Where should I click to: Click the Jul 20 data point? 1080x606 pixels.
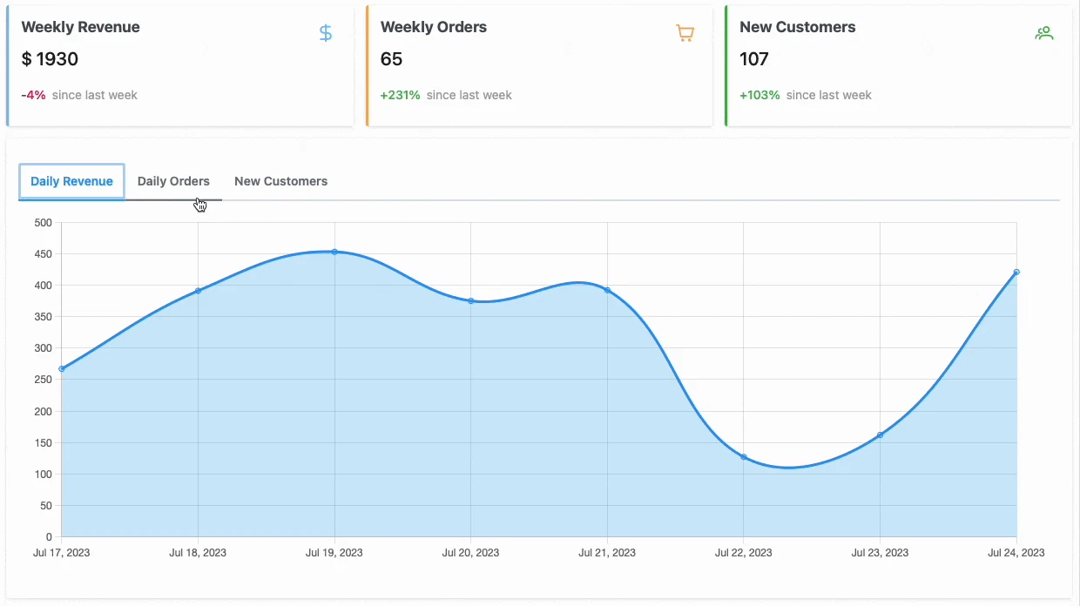tap(470, 300)
